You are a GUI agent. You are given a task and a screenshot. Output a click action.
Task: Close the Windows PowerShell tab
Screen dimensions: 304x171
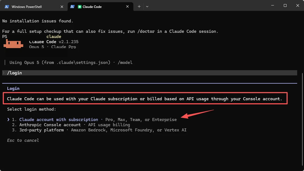pos(62,7)
